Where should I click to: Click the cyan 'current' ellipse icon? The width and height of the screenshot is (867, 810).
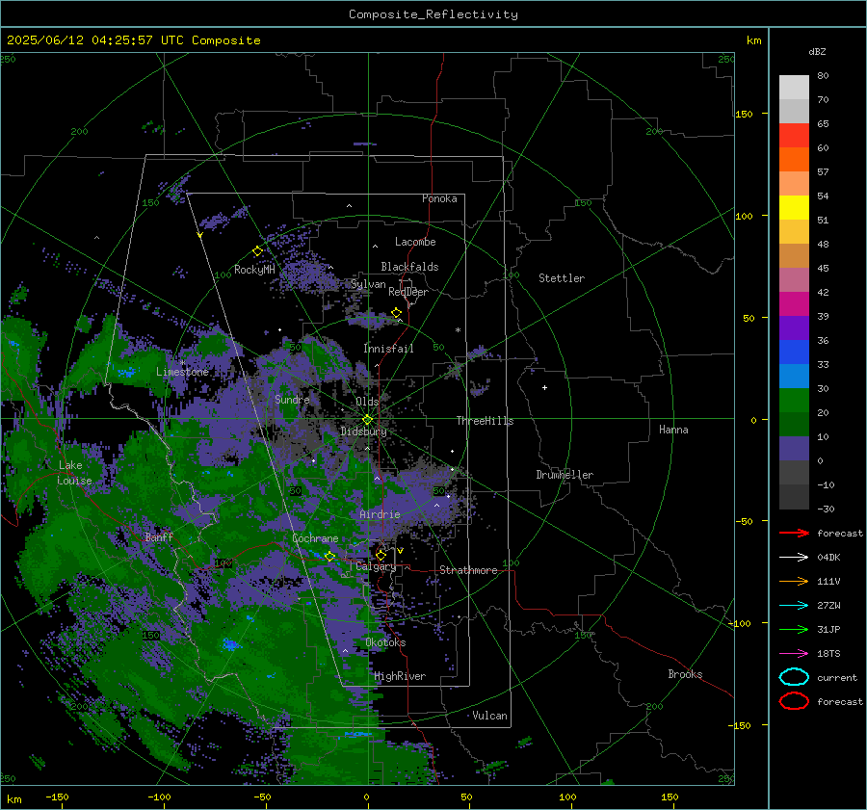pyautogui.click(x=794, y=677)
